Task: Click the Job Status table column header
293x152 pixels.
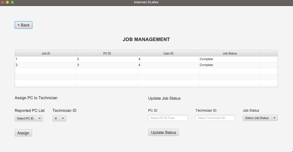Action: pos(230,53)
